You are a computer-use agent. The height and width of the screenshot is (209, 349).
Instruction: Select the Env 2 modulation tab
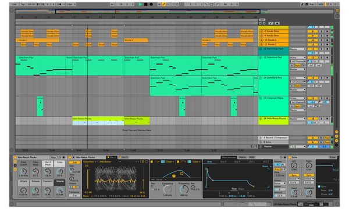pyautogui.click(x=223, y=162)
